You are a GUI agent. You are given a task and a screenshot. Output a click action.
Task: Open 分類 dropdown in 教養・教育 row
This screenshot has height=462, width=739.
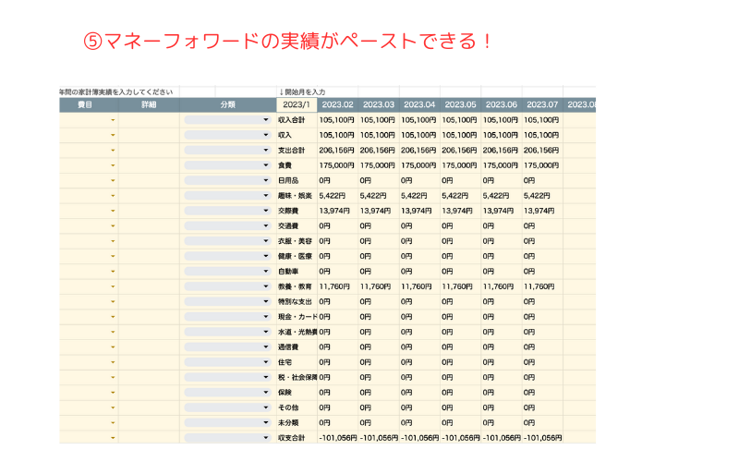tap(227, 286)
